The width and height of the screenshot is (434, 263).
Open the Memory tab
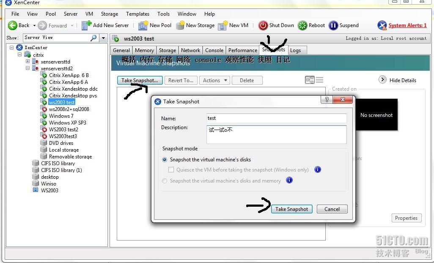coord(144,50)
